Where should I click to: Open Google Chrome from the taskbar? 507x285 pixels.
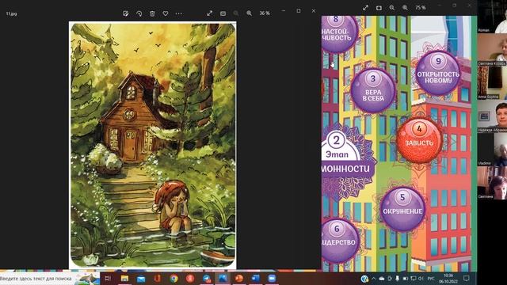click(x=173, y=278)
